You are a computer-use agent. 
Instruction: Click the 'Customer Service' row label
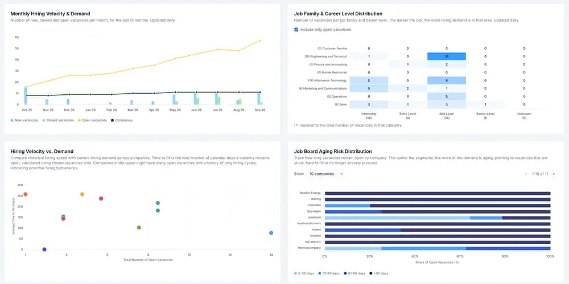point(332,48)
